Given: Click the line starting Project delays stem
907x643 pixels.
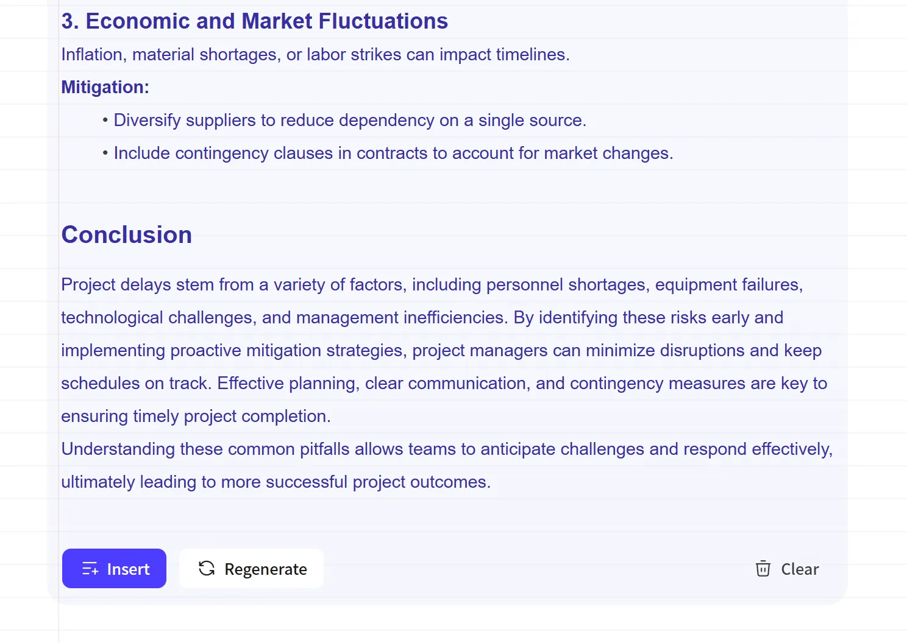Looking at the screenshot, I should coord(432,284).
